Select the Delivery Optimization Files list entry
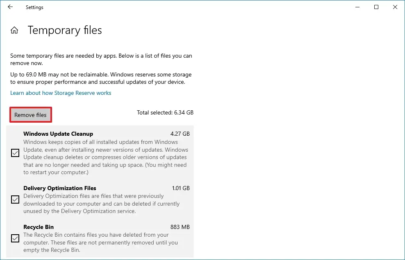 (x=59, y=188)
